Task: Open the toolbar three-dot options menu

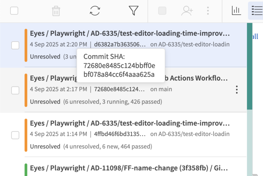Action: coord(208,11)
